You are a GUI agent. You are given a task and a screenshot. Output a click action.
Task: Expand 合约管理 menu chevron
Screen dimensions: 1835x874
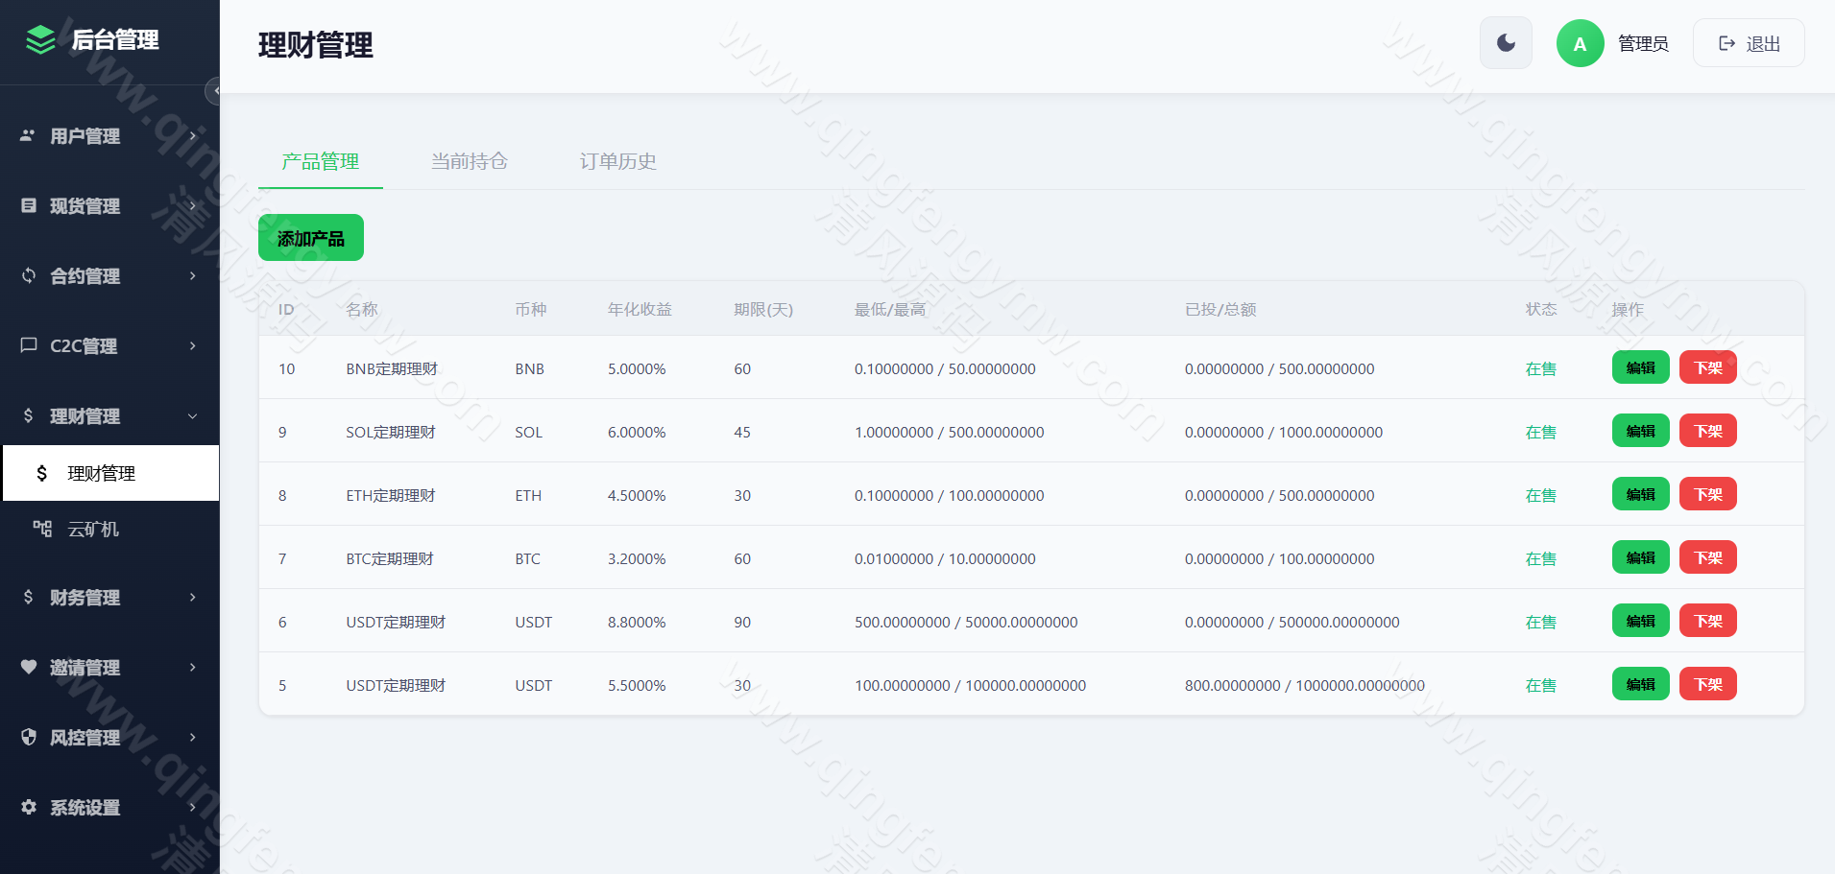(192, 276)
